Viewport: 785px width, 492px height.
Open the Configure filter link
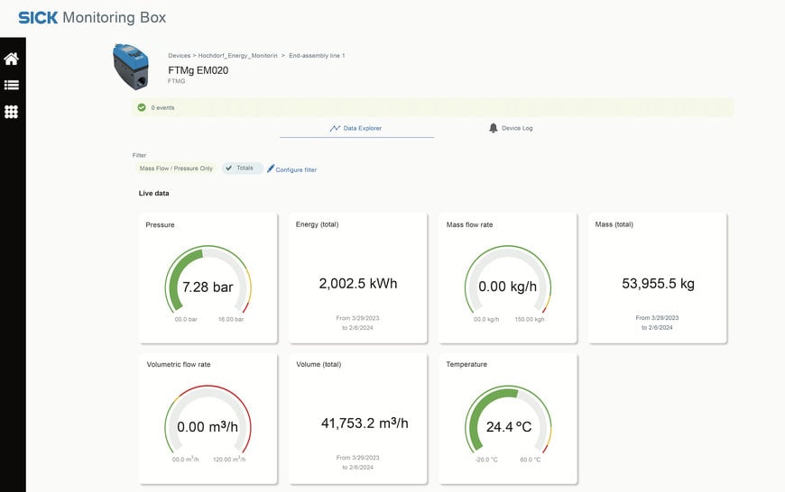click(x=296, y=169)
